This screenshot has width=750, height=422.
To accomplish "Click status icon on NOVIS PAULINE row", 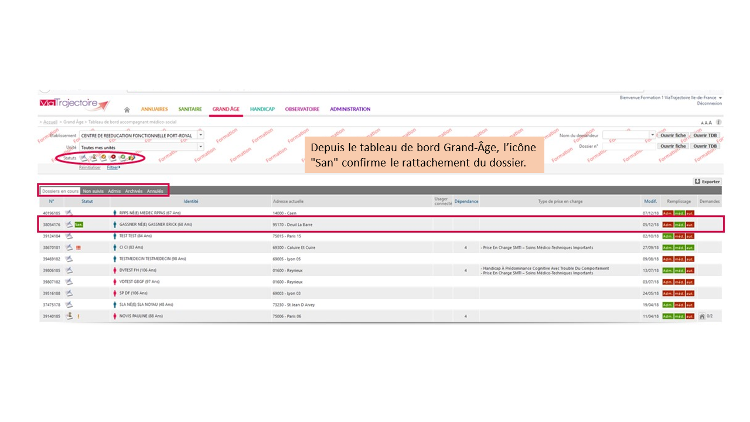I will (69, 316).
